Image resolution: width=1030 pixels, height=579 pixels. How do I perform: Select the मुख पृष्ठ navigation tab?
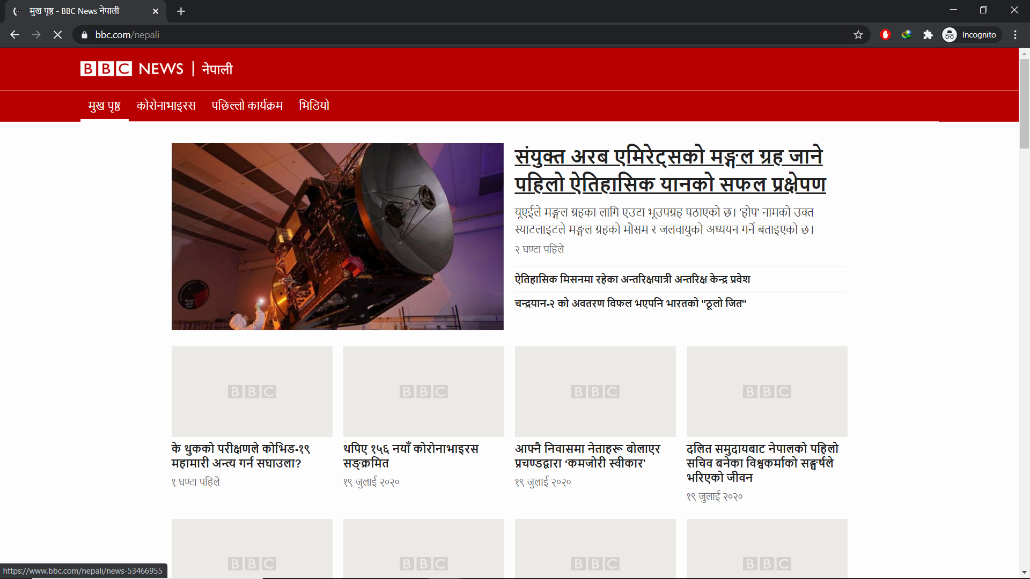coord(105,106)
